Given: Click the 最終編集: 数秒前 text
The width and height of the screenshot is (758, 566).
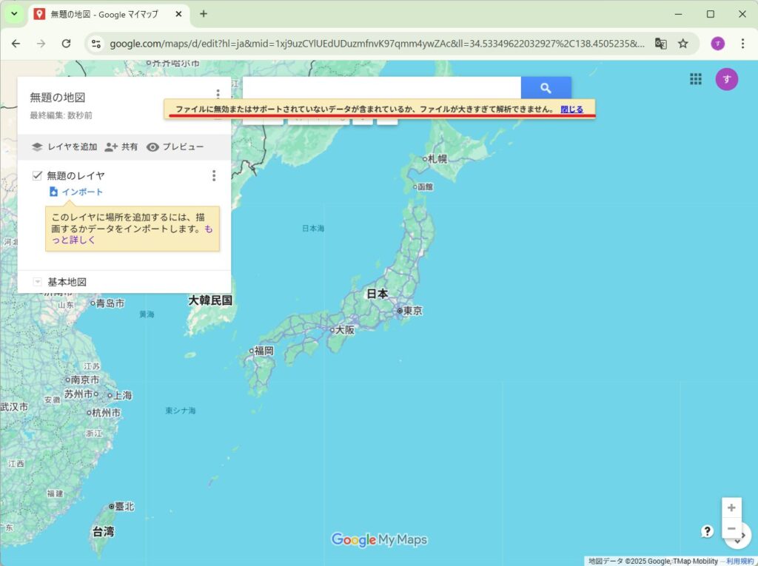Looking at the screenshot, I should click(61, 115).
